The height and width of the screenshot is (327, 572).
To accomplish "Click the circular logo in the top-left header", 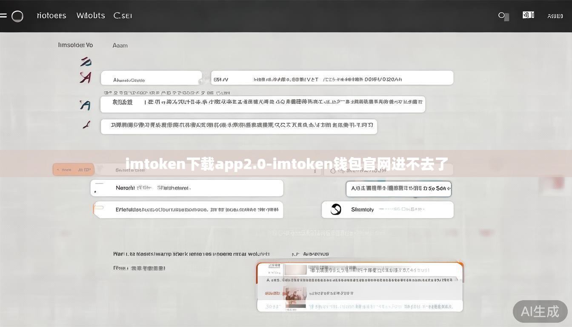I will 17,16.
